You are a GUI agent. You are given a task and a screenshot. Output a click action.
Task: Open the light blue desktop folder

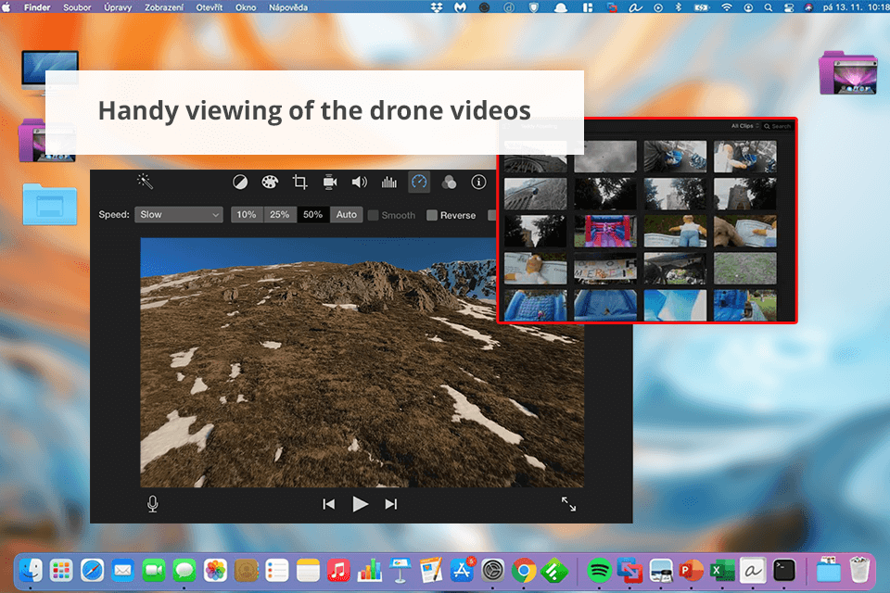[x=50, y=204]
